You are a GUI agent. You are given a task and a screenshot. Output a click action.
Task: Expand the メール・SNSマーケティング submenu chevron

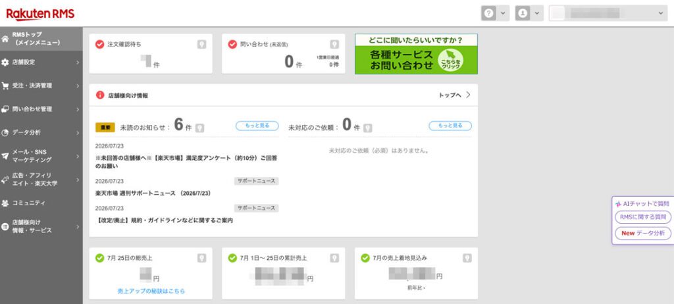tap(78, 156)
